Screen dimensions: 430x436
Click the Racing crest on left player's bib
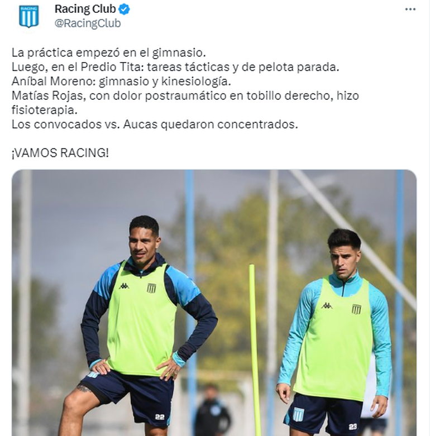(x=151, y=288)
